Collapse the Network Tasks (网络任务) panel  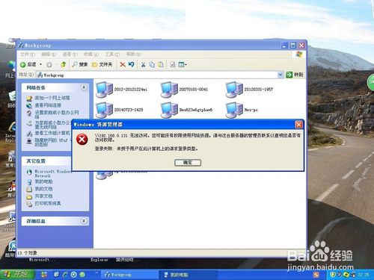[84, 87]
